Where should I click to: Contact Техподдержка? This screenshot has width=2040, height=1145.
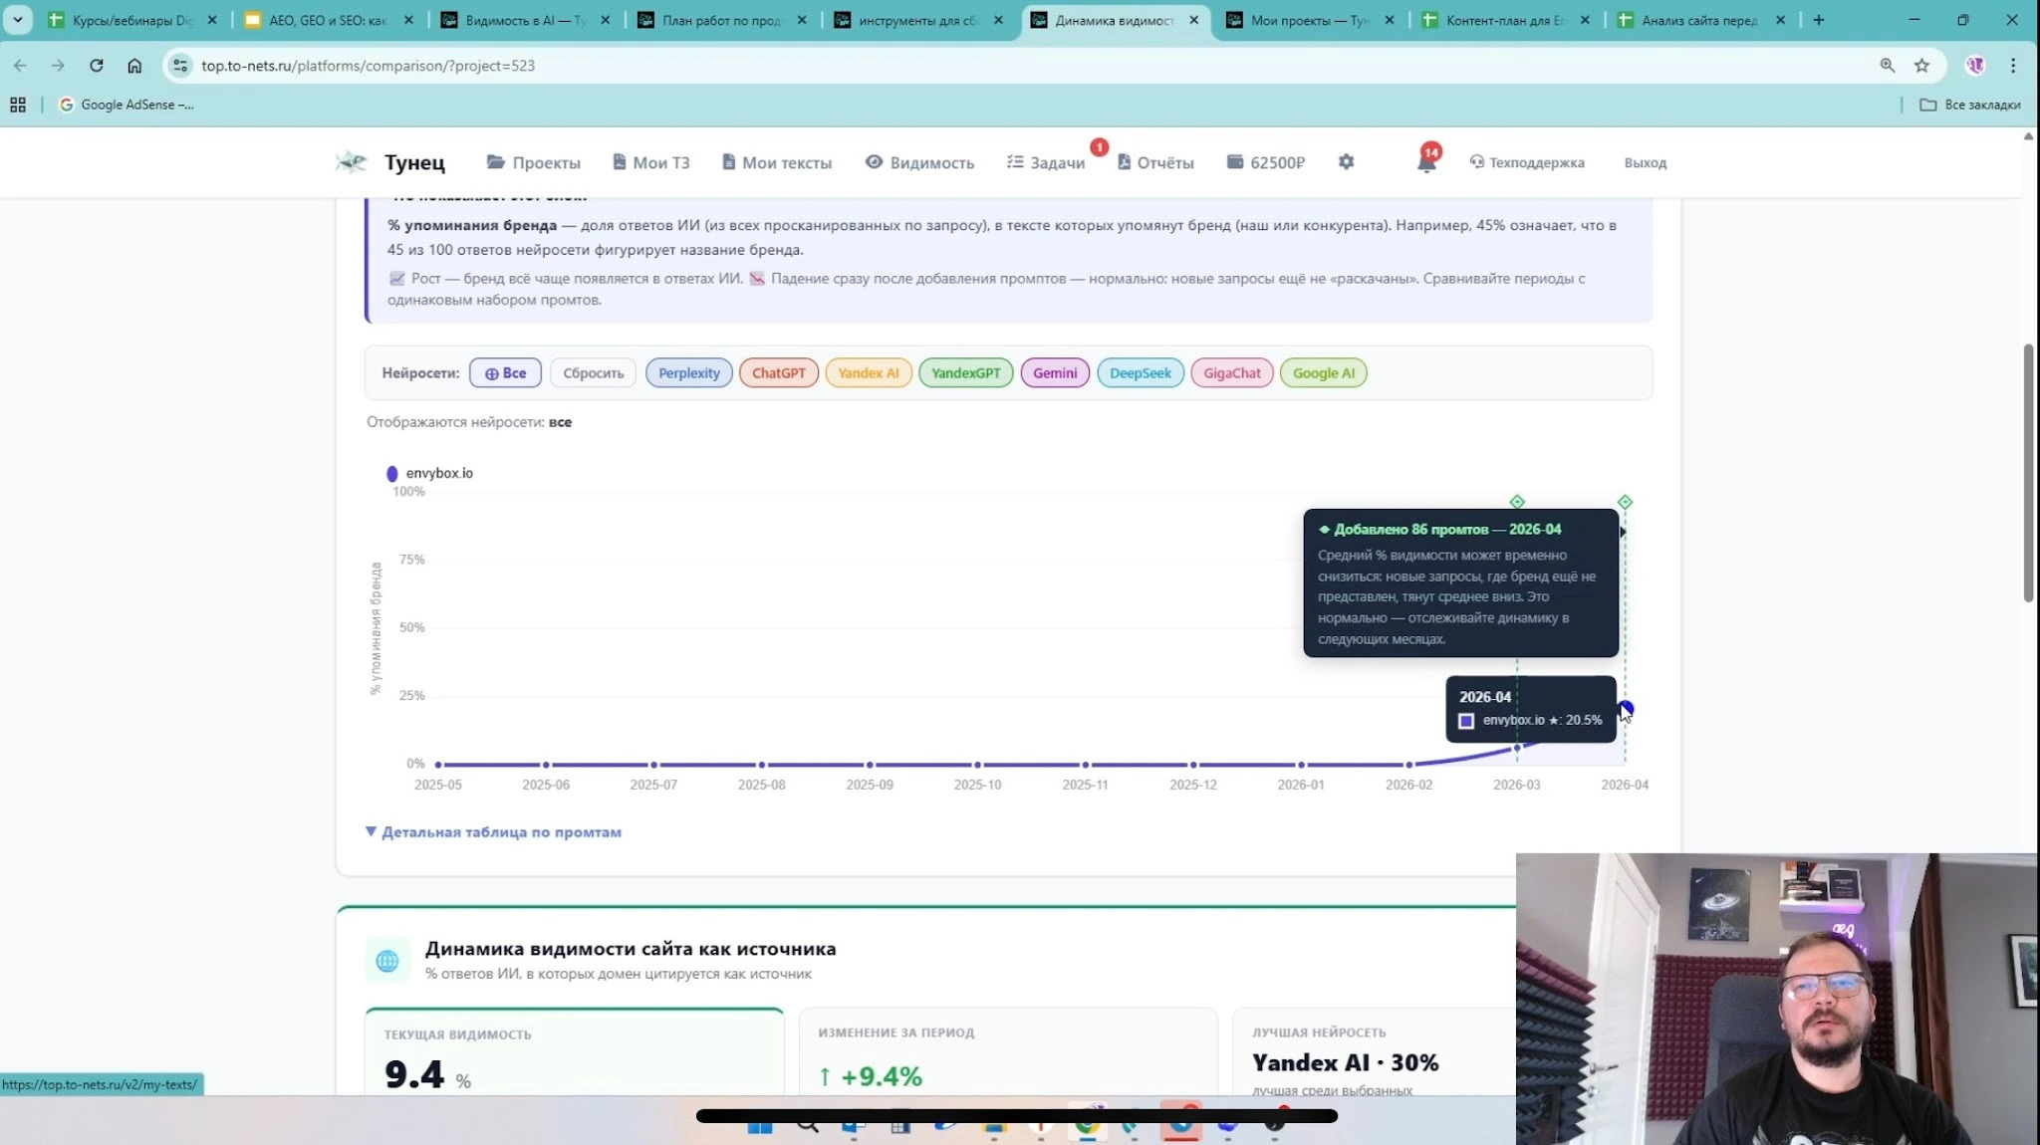(x=1527, y=162)
